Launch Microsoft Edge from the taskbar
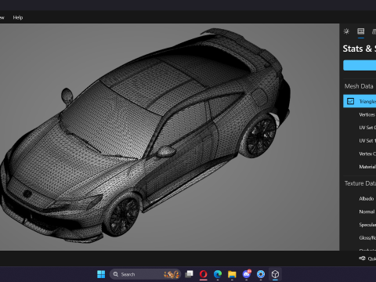376x282 pixels. click(218, 274)
